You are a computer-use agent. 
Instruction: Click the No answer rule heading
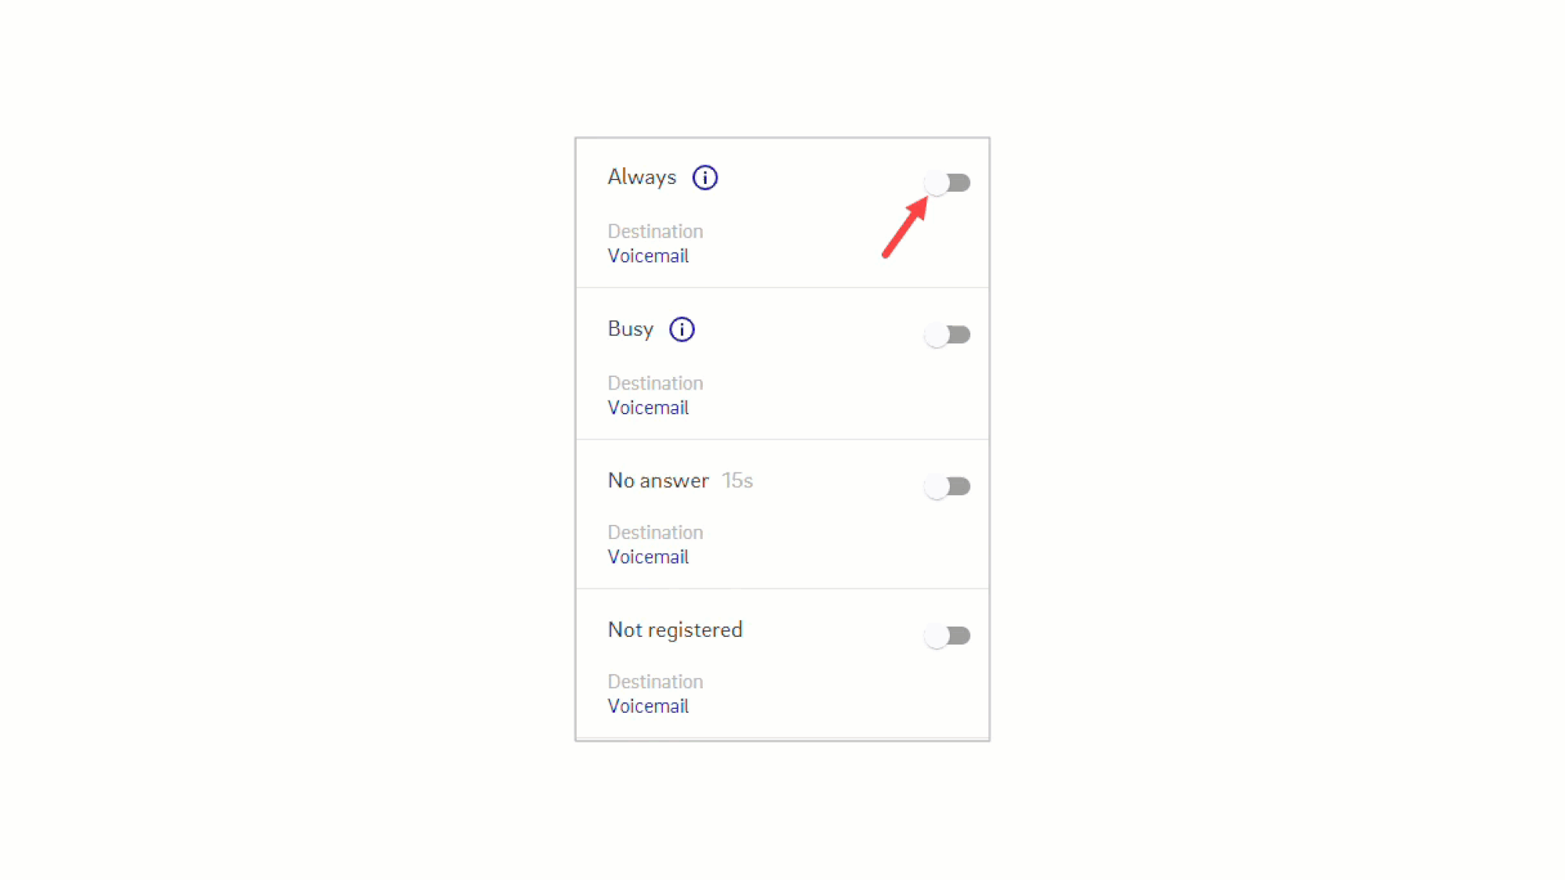658,480
